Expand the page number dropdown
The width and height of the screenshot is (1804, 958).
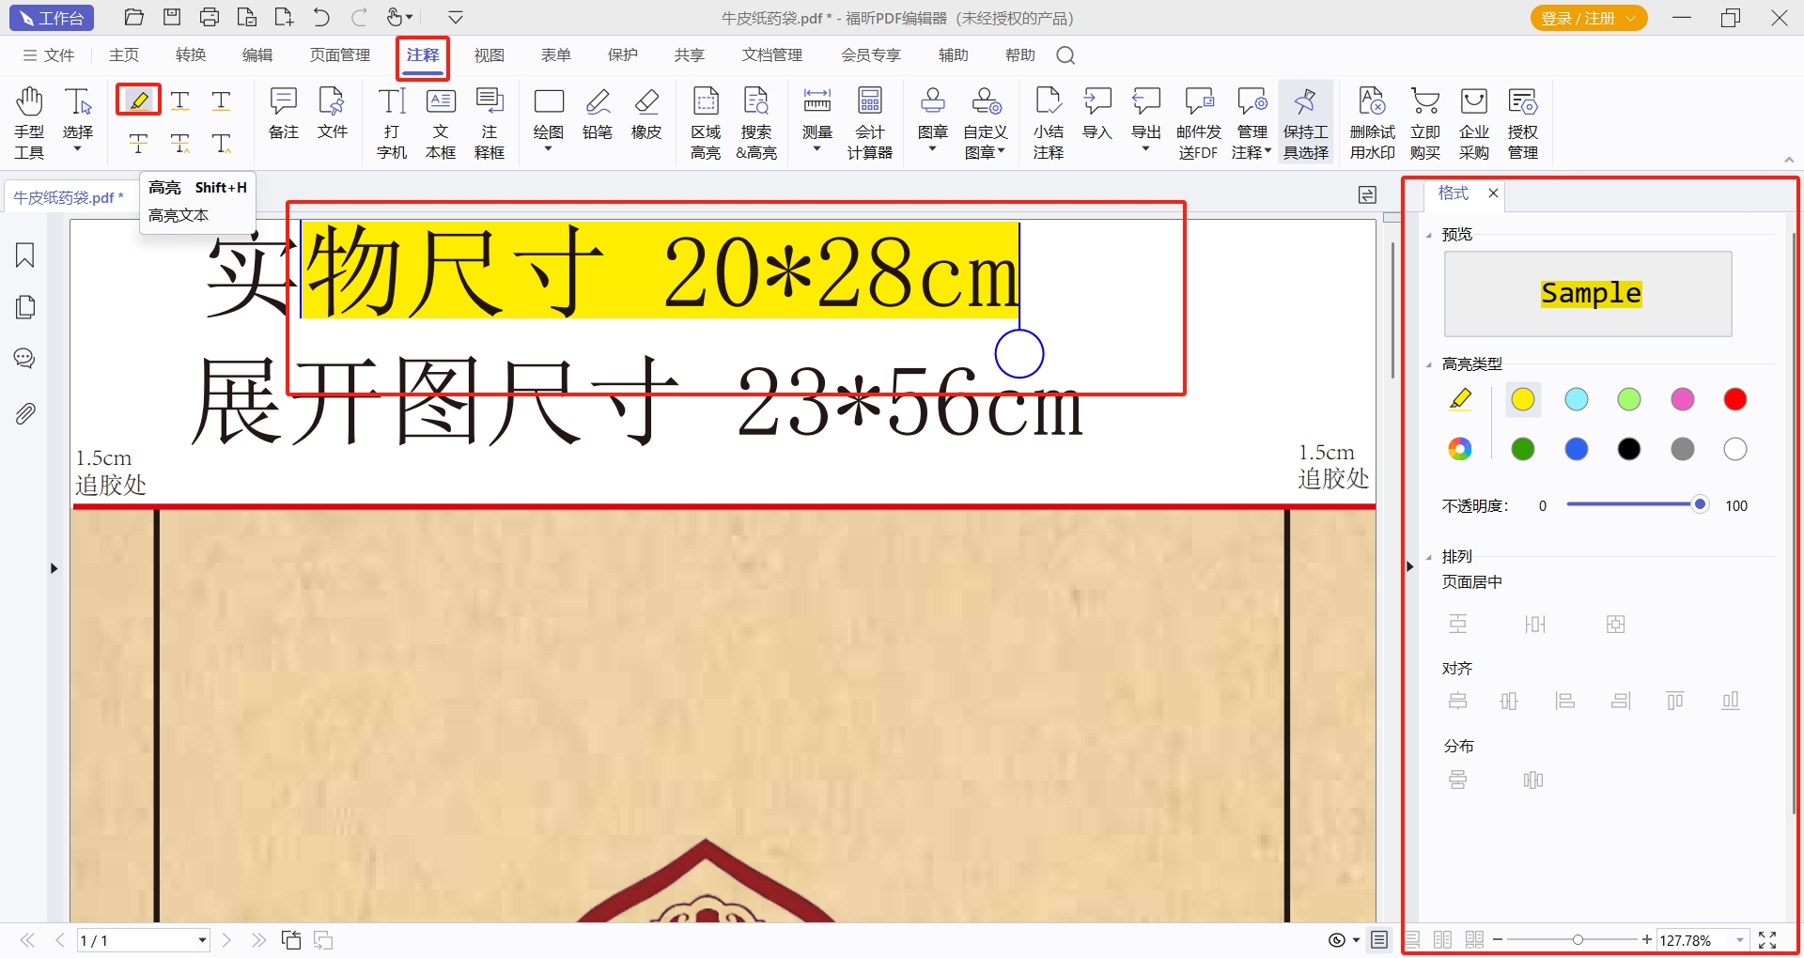pos(202,940)
